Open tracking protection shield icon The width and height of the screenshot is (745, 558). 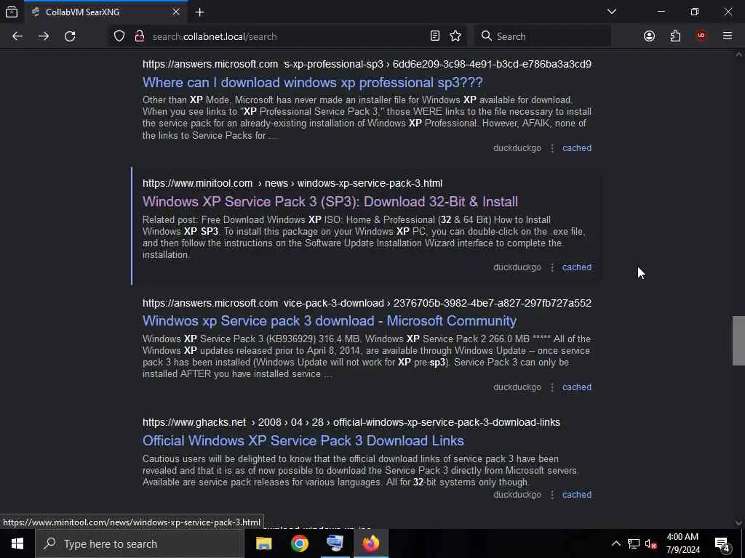tap(119, 36)
